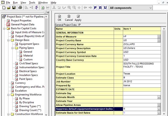Collapse the Engineering Workforce folder
This screenshot has height=116, width=168.
[x=8, y=95]
